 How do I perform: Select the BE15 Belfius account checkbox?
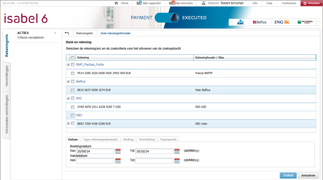73,90
